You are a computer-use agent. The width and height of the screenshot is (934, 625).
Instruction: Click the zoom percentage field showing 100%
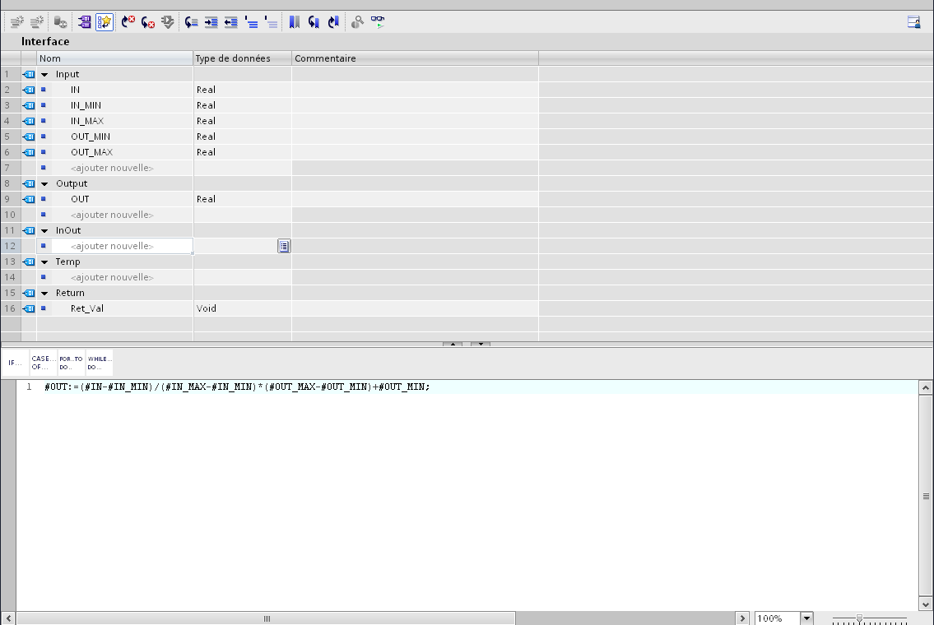(x=778, y=618)
